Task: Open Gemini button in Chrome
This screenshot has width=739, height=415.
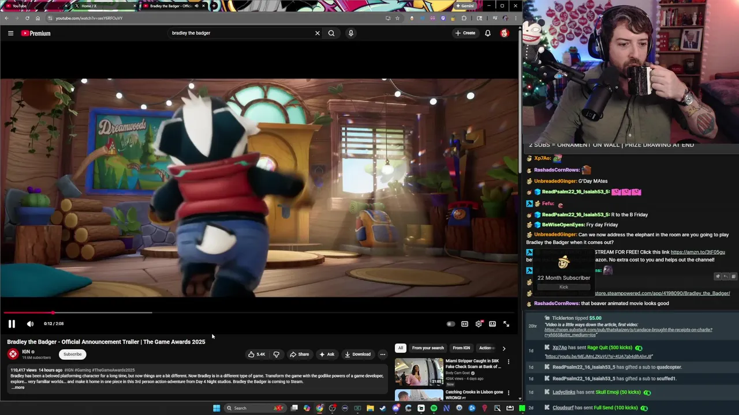Action: click(x=465, y=6)
